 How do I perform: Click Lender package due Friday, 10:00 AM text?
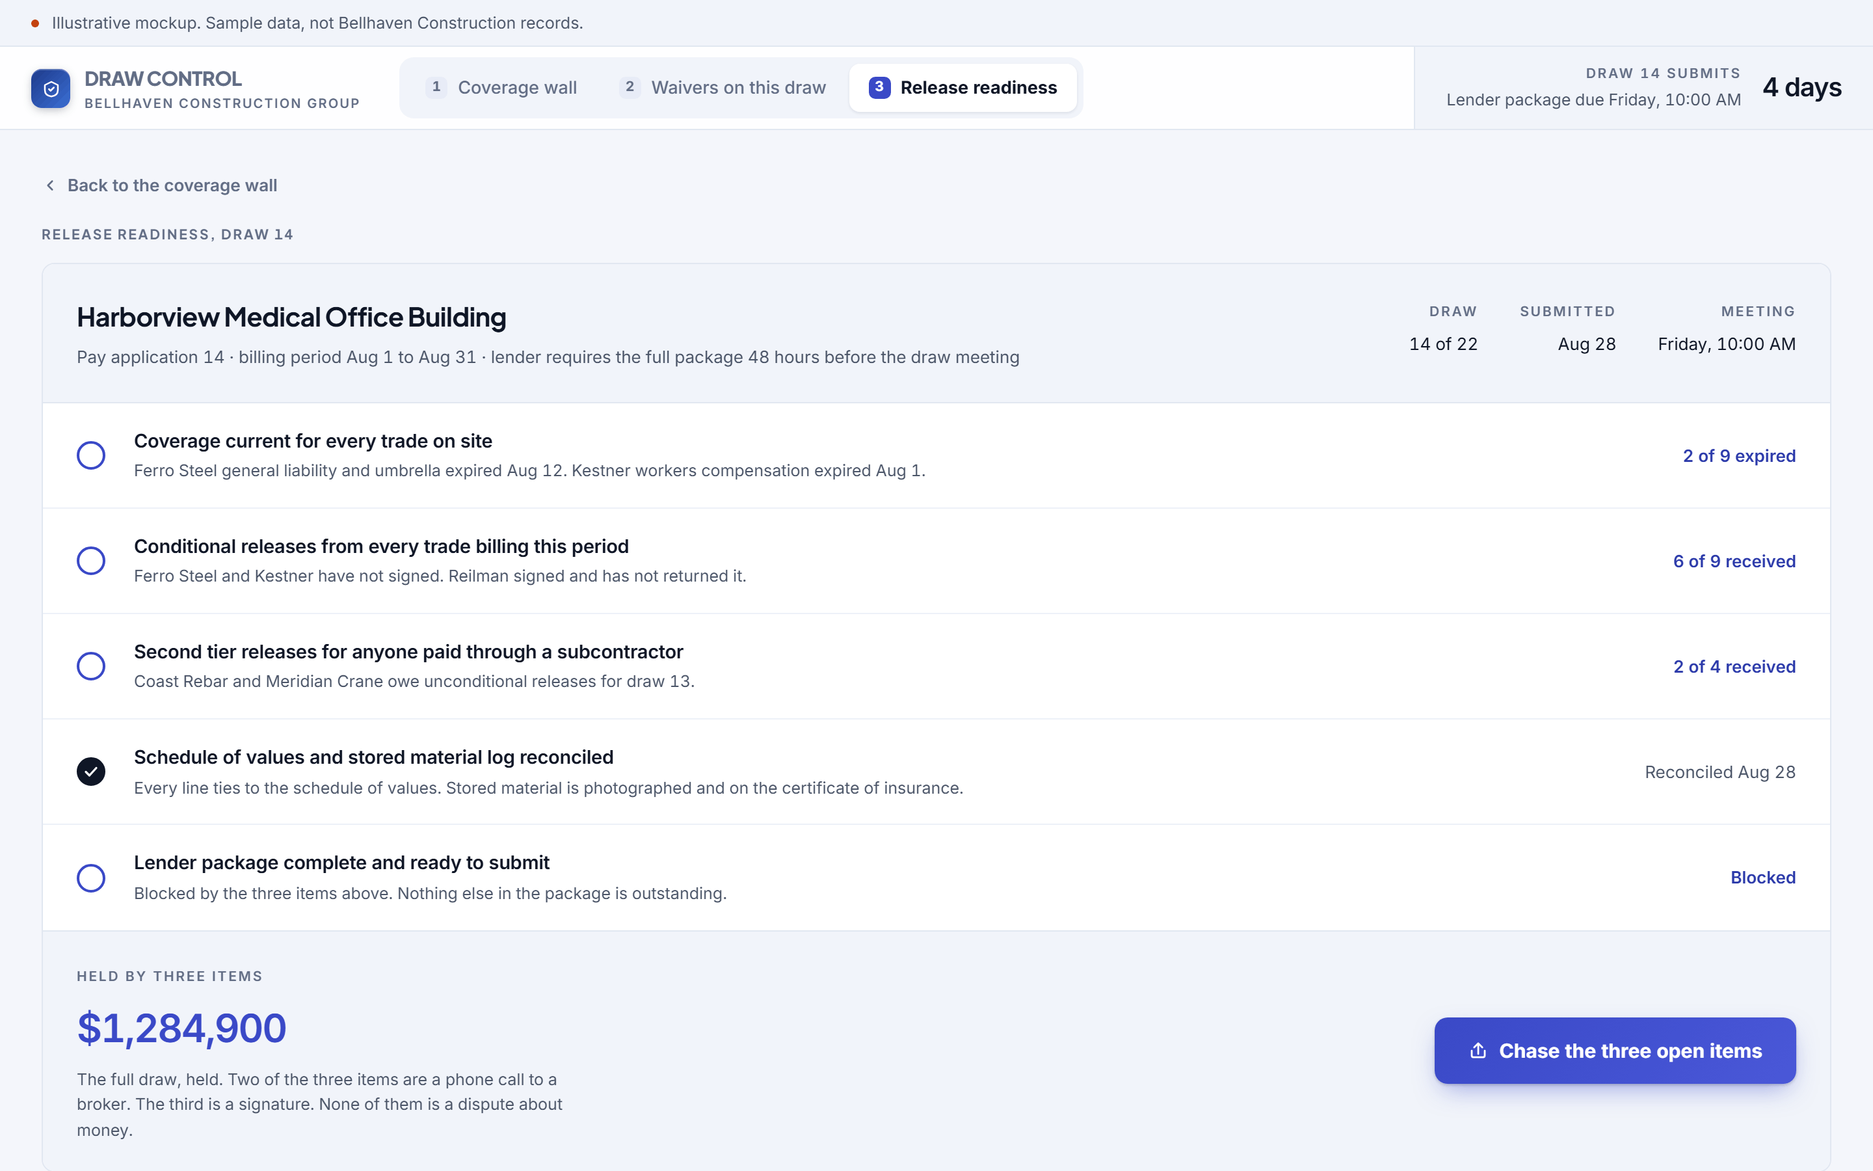click(1593, 100)
